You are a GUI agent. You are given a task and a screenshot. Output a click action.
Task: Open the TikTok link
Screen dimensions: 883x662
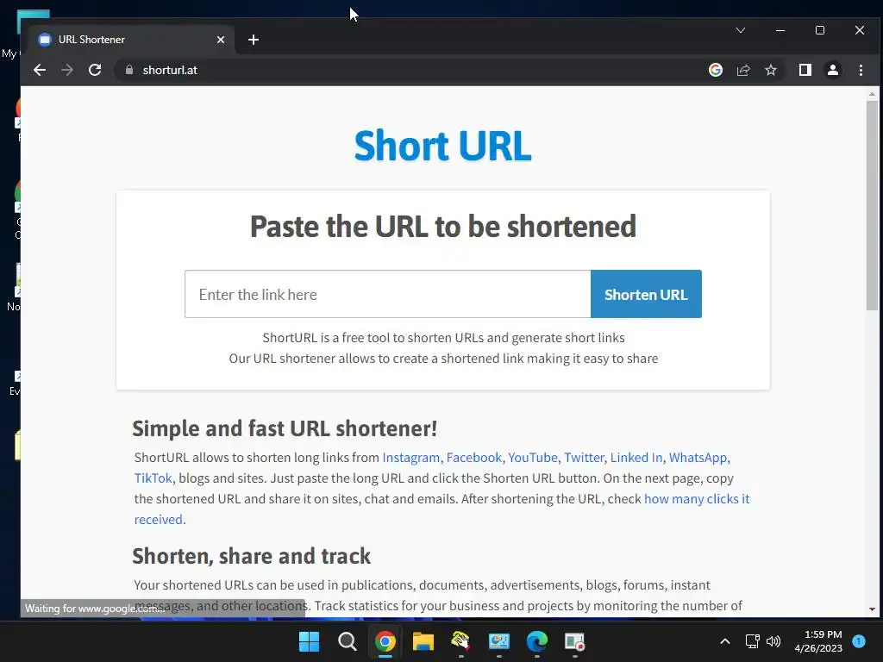coord(153,478)
